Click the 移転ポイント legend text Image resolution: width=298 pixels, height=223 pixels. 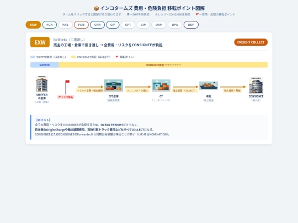coord(127,57)
